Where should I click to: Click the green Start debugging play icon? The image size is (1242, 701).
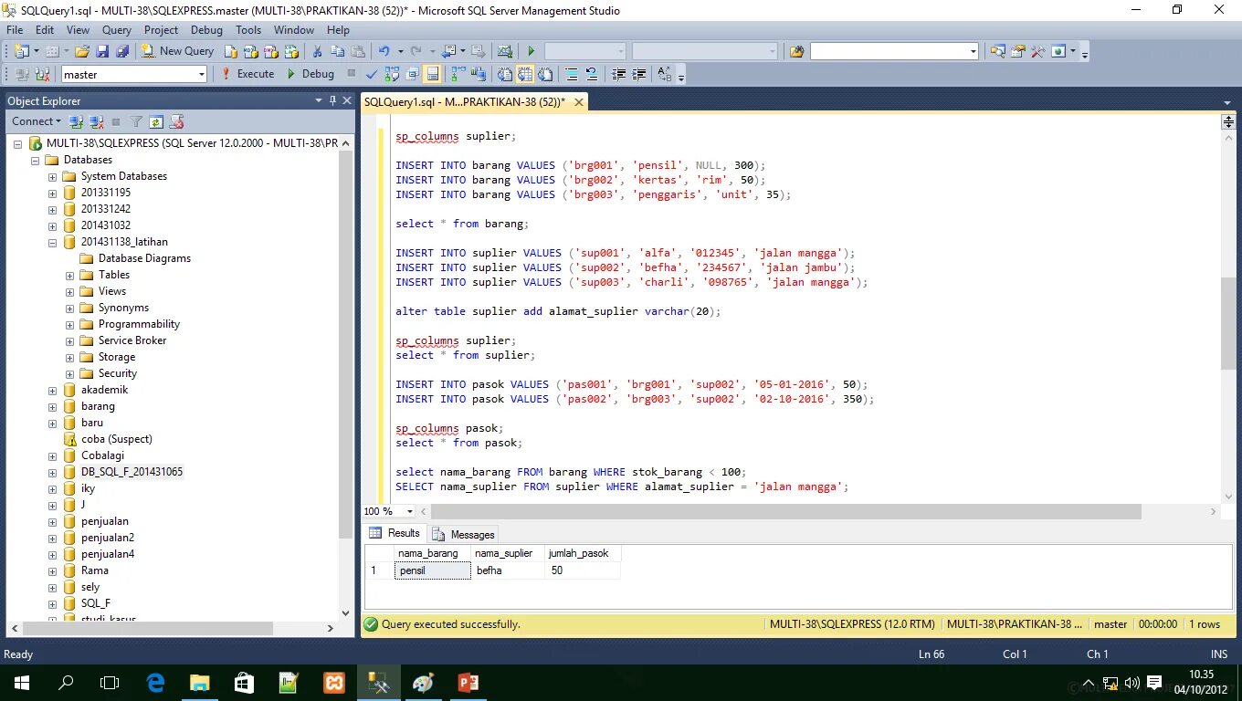[x=531, y=51]
